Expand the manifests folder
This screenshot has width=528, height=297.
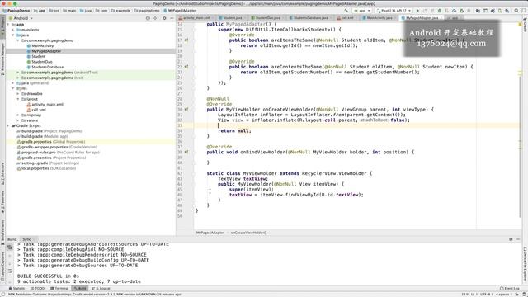[13, 30]
